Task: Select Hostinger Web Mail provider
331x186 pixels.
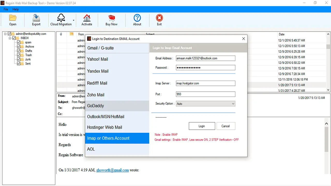Action: pyautogui.click(x=117, y=127)
